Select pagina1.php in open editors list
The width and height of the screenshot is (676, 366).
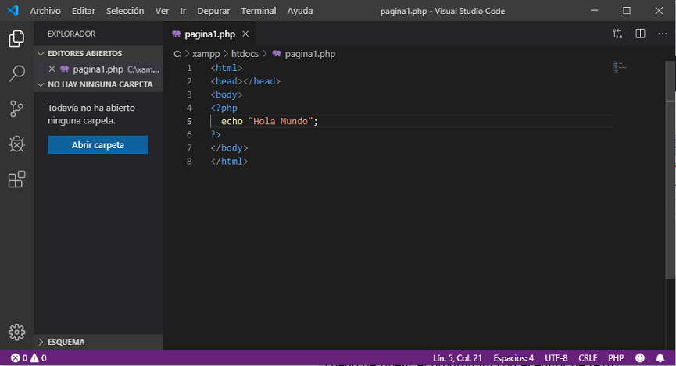tap(99, 69)
